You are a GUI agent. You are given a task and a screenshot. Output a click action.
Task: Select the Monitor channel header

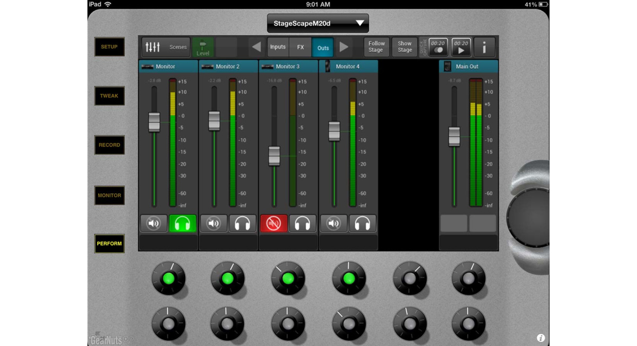168,66
